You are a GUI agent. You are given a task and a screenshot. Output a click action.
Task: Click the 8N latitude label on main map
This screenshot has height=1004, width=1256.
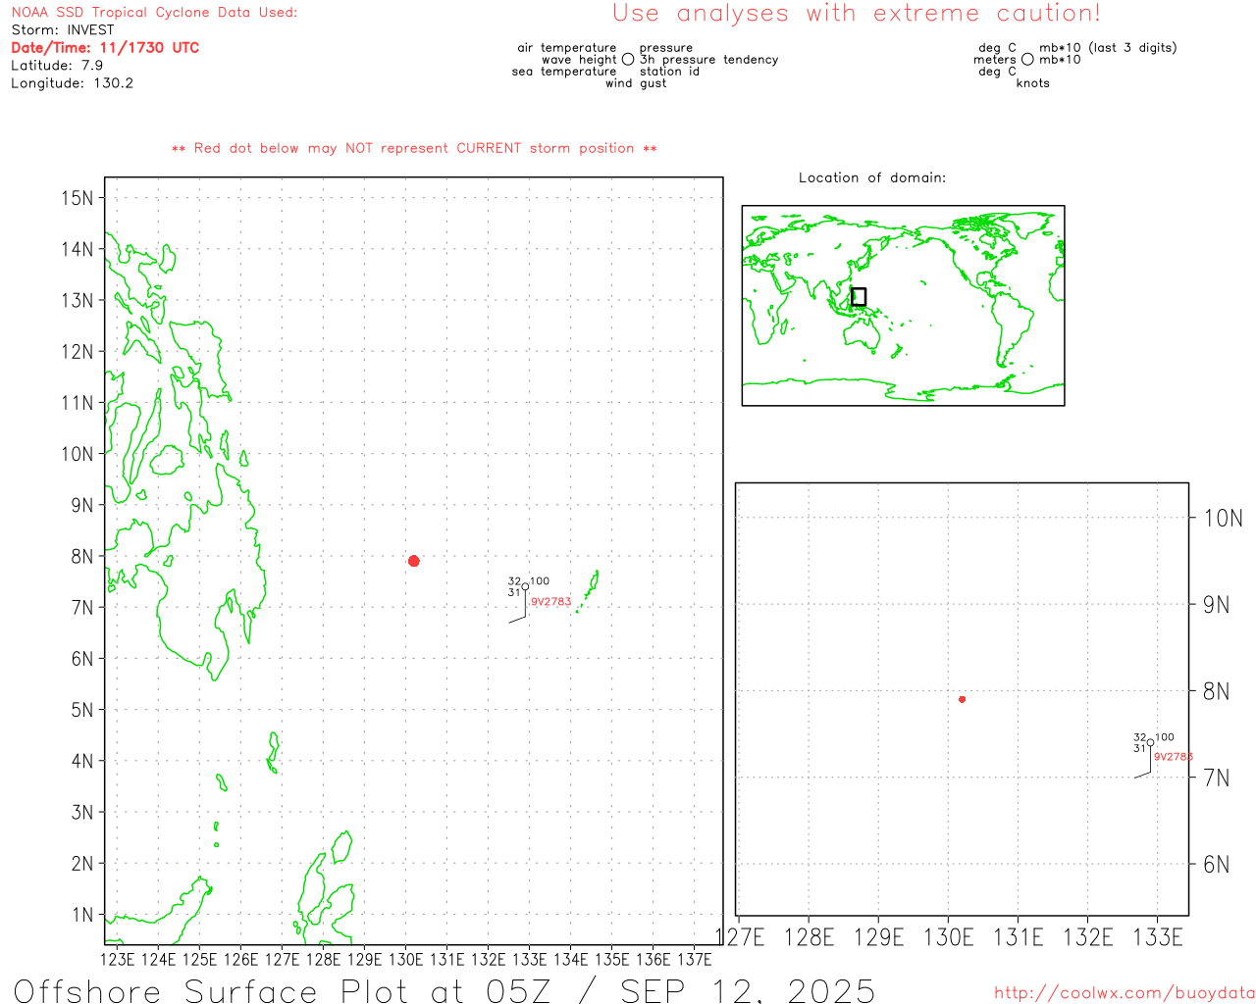click(81, 557)
